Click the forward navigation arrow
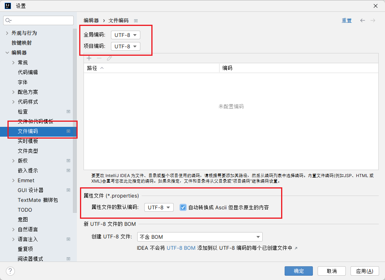Viewport: 385px width, 280px height. point(373,20)
